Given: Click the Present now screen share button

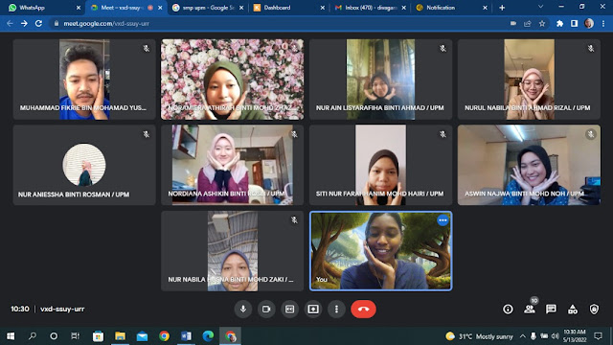Looking at the screenshot, I should [313, 309].
